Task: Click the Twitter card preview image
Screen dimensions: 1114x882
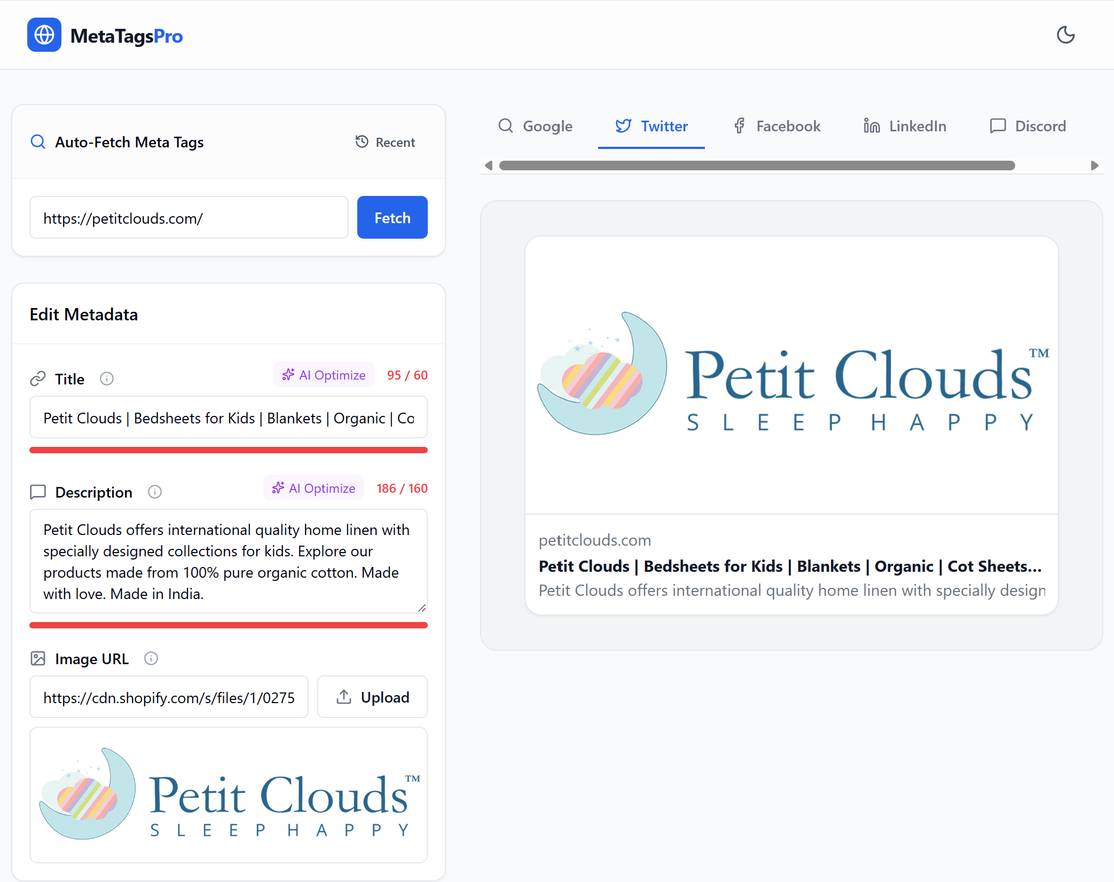Action: (x=791, y=375)
